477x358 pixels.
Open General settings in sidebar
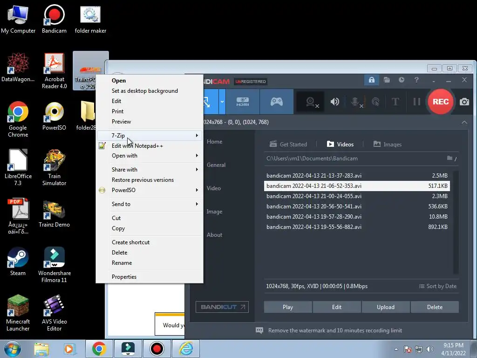[216, 165]
